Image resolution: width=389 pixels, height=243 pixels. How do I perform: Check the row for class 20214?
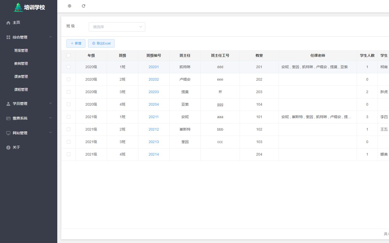coord(68,154)
